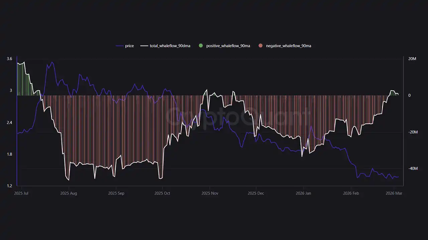
Task: Click the 2026 Mar date label
Action: point(394,193)
